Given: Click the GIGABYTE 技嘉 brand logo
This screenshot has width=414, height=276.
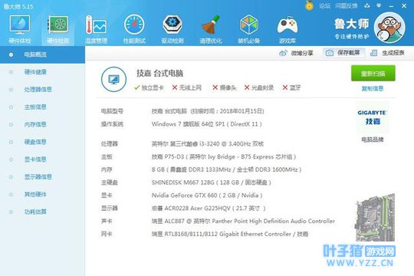Looking at the screenshot, I should [x=373, y=117].
